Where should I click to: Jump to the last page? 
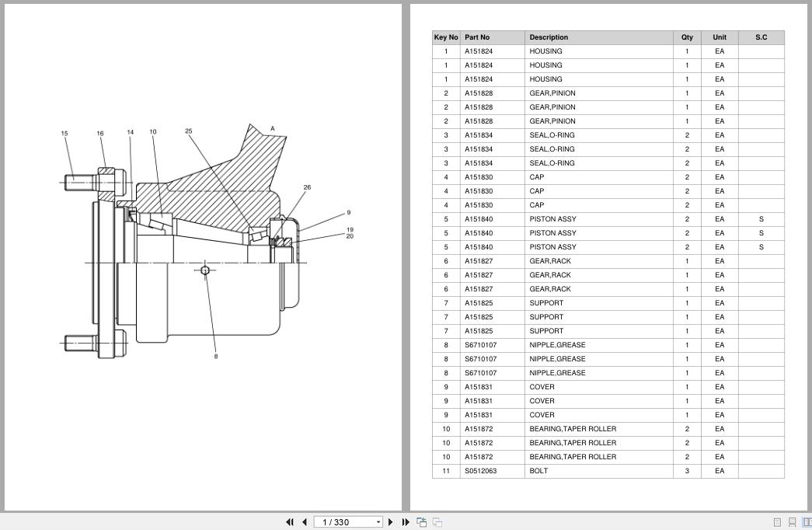(x=406, y=522)
